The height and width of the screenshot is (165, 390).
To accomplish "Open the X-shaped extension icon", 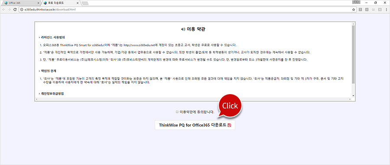I will 380,10.
